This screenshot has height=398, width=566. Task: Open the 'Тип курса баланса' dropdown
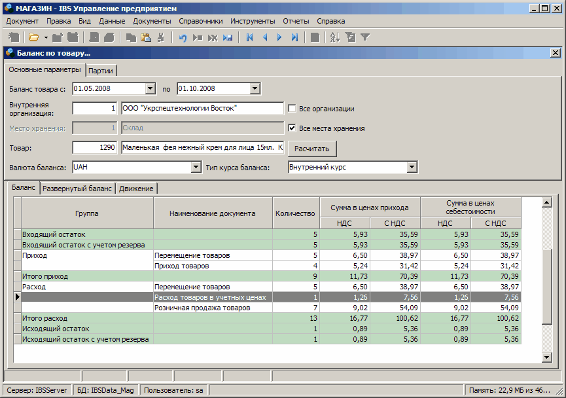coord(412,168)
